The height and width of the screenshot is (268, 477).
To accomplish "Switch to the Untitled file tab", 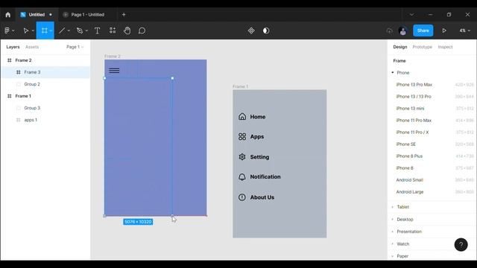I will (37, 15).
